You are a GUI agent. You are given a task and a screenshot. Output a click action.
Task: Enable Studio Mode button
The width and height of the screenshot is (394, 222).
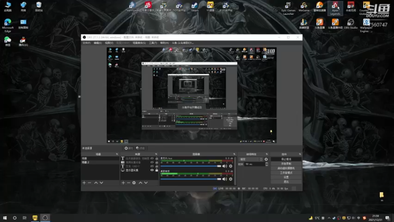(x=286, y=173)
